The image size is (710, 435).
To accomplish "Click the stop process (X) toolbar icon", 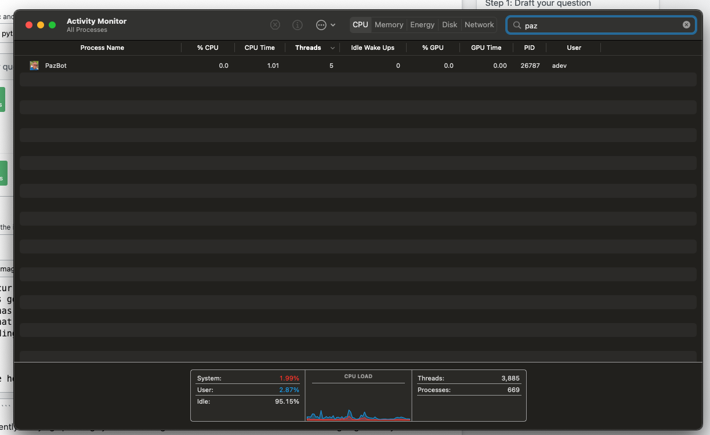I will click(x=276, y=25).
